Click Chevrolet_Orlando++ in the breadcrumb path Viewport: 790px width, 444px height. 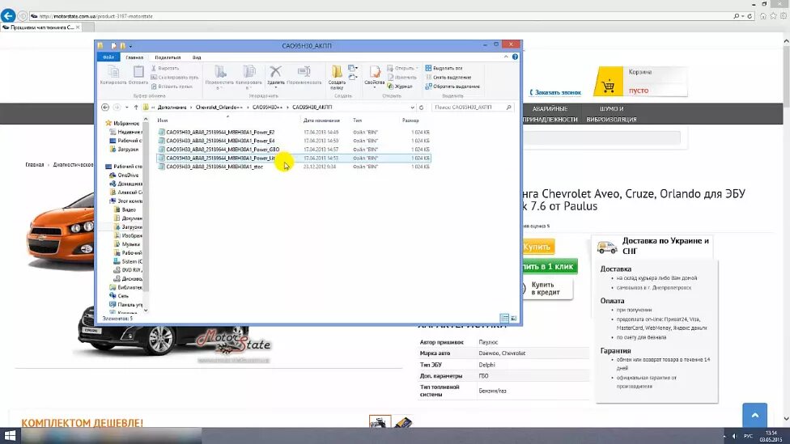219,108
